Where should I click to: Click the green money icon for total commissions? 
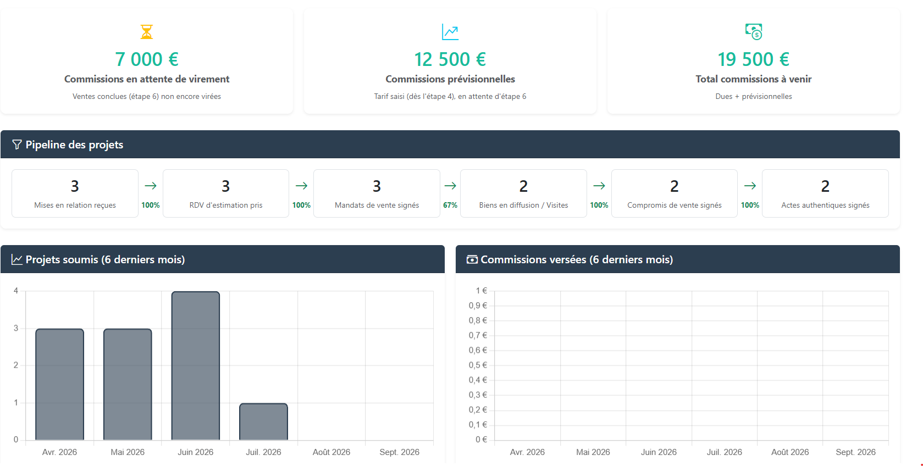click(754, 32)
